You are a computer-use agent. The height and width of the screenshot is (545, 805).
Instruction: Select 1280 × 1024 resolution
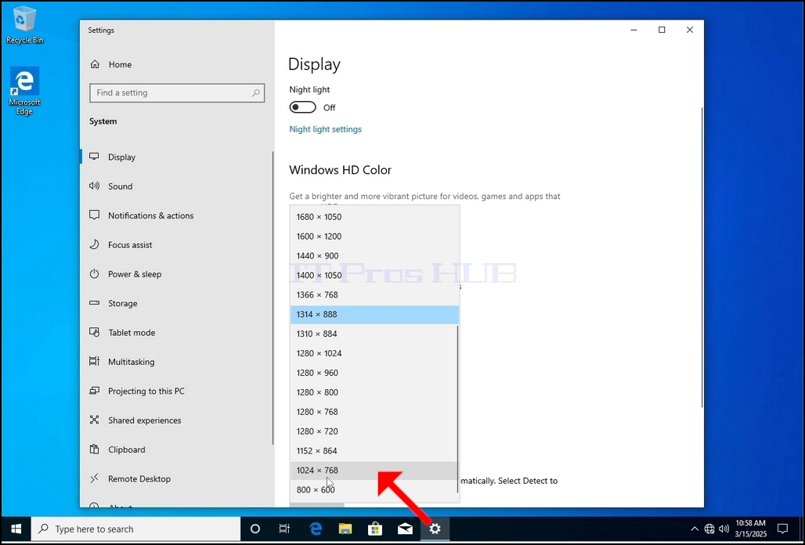click(374, 354)
